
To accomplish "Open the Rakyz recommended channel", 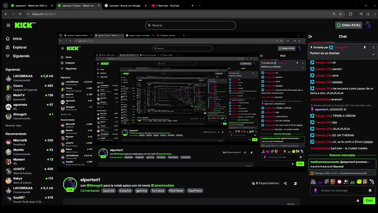I will pyautogui.click(x=29, y=180).
